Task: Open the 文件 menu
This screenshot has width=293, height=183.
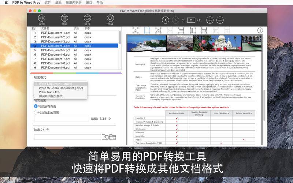Action: pos(48,3)
